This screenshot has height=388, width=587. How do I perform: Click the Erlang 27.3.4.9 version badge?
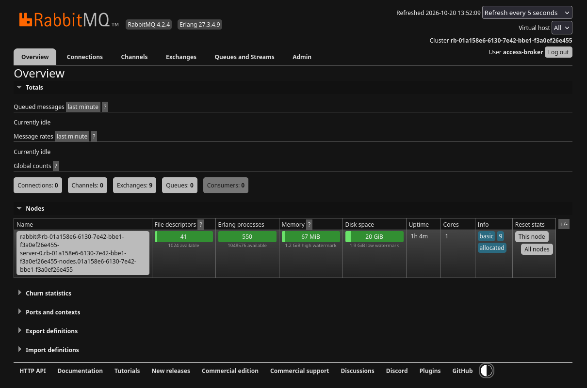click(x=199, y=25)
